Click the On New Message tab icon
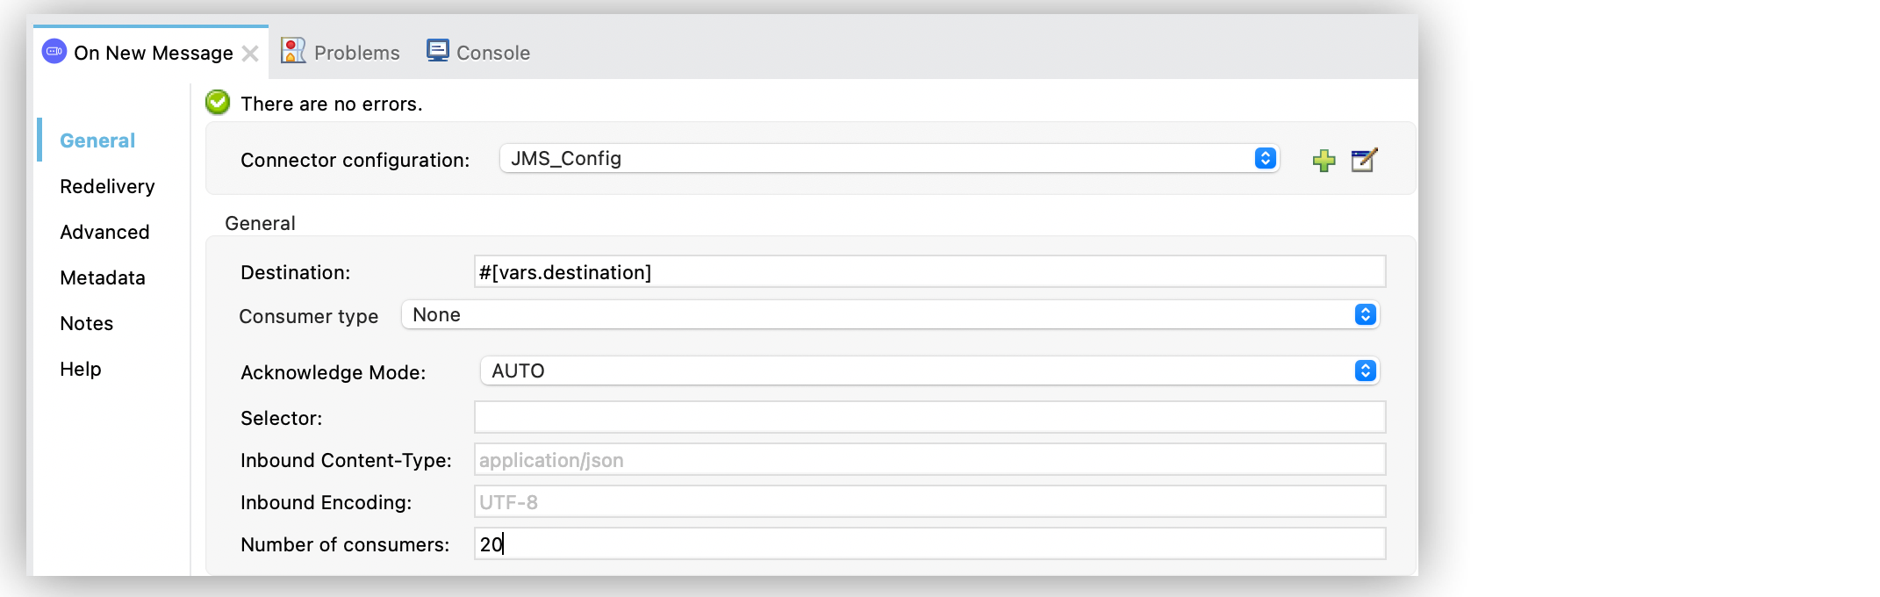 click(54, 52)
